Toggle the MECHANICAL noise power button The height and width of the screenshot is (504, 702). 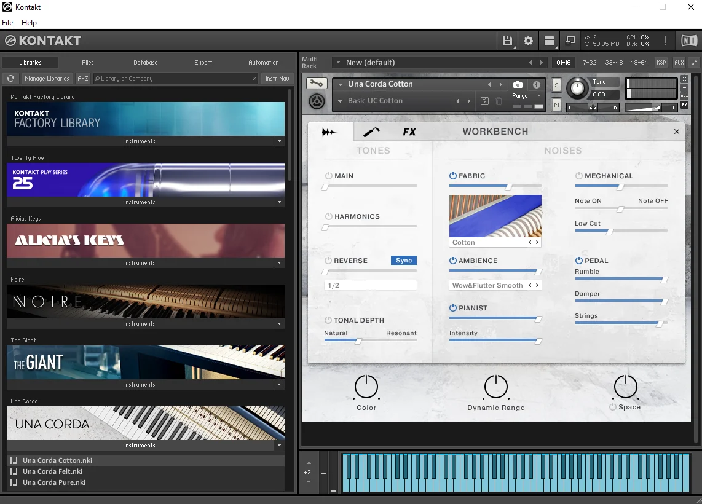579,176
